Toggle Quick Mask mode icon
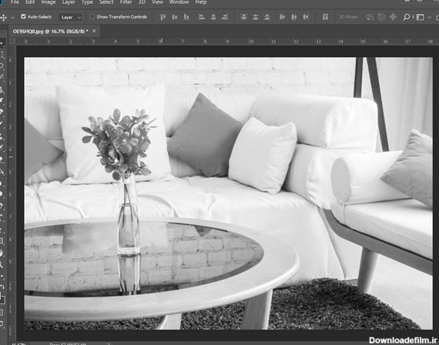Viewport: 439px width, 345px height. [2, 313]
